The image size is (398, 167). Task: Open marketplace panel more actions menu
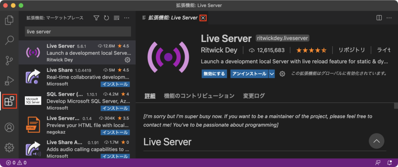(x=127, y=18)
